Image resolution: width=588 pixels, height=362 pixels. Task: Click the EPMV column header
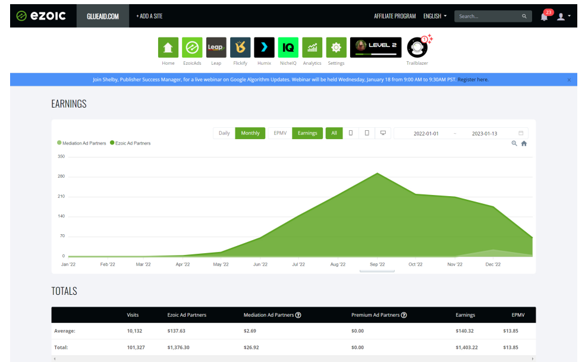pyautogui.click(x=518, y=315)
